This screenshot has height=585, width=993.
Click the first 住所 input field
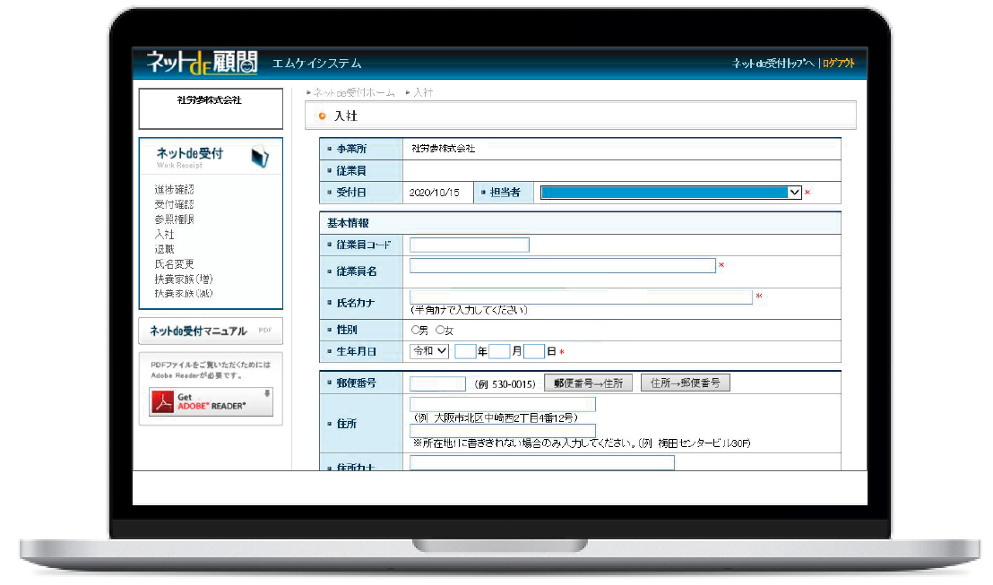(x=503, y=404)
